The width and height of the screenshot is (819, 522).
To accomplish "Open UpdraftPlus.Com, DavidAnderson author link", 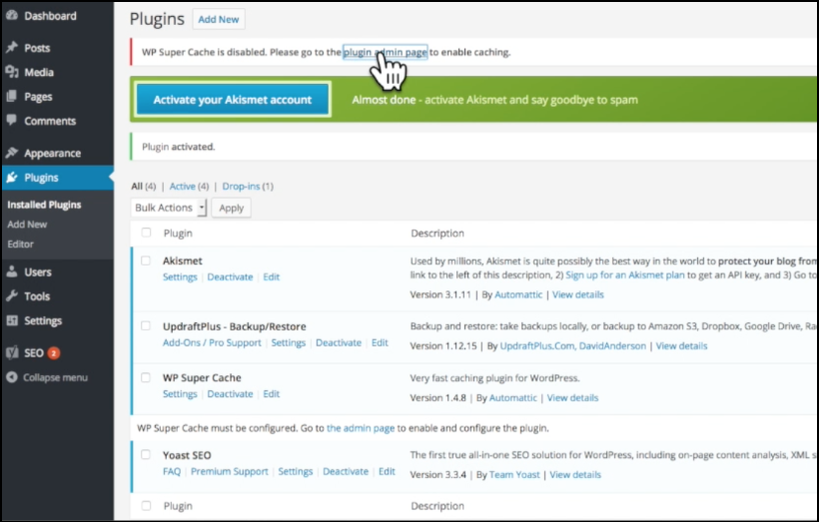I will pos(573,346).
